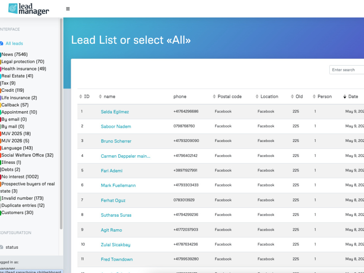Open lead Saboor Nadem
This screenshot has height=273, width=364.
pyautogui.click(x=116, y=127)
